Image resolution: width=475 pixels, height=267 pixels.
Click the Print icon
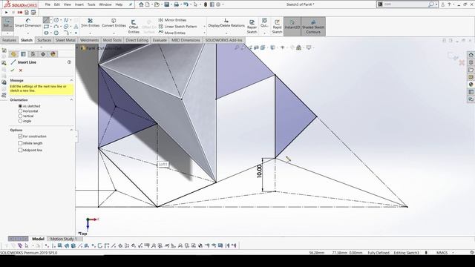(x=177, y=4)
